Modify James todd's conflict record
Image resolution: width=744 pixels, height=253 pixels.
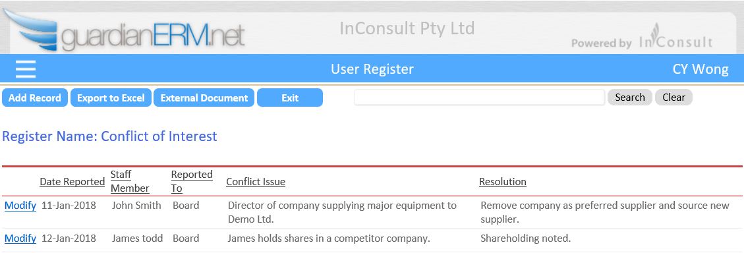[20, 239]
